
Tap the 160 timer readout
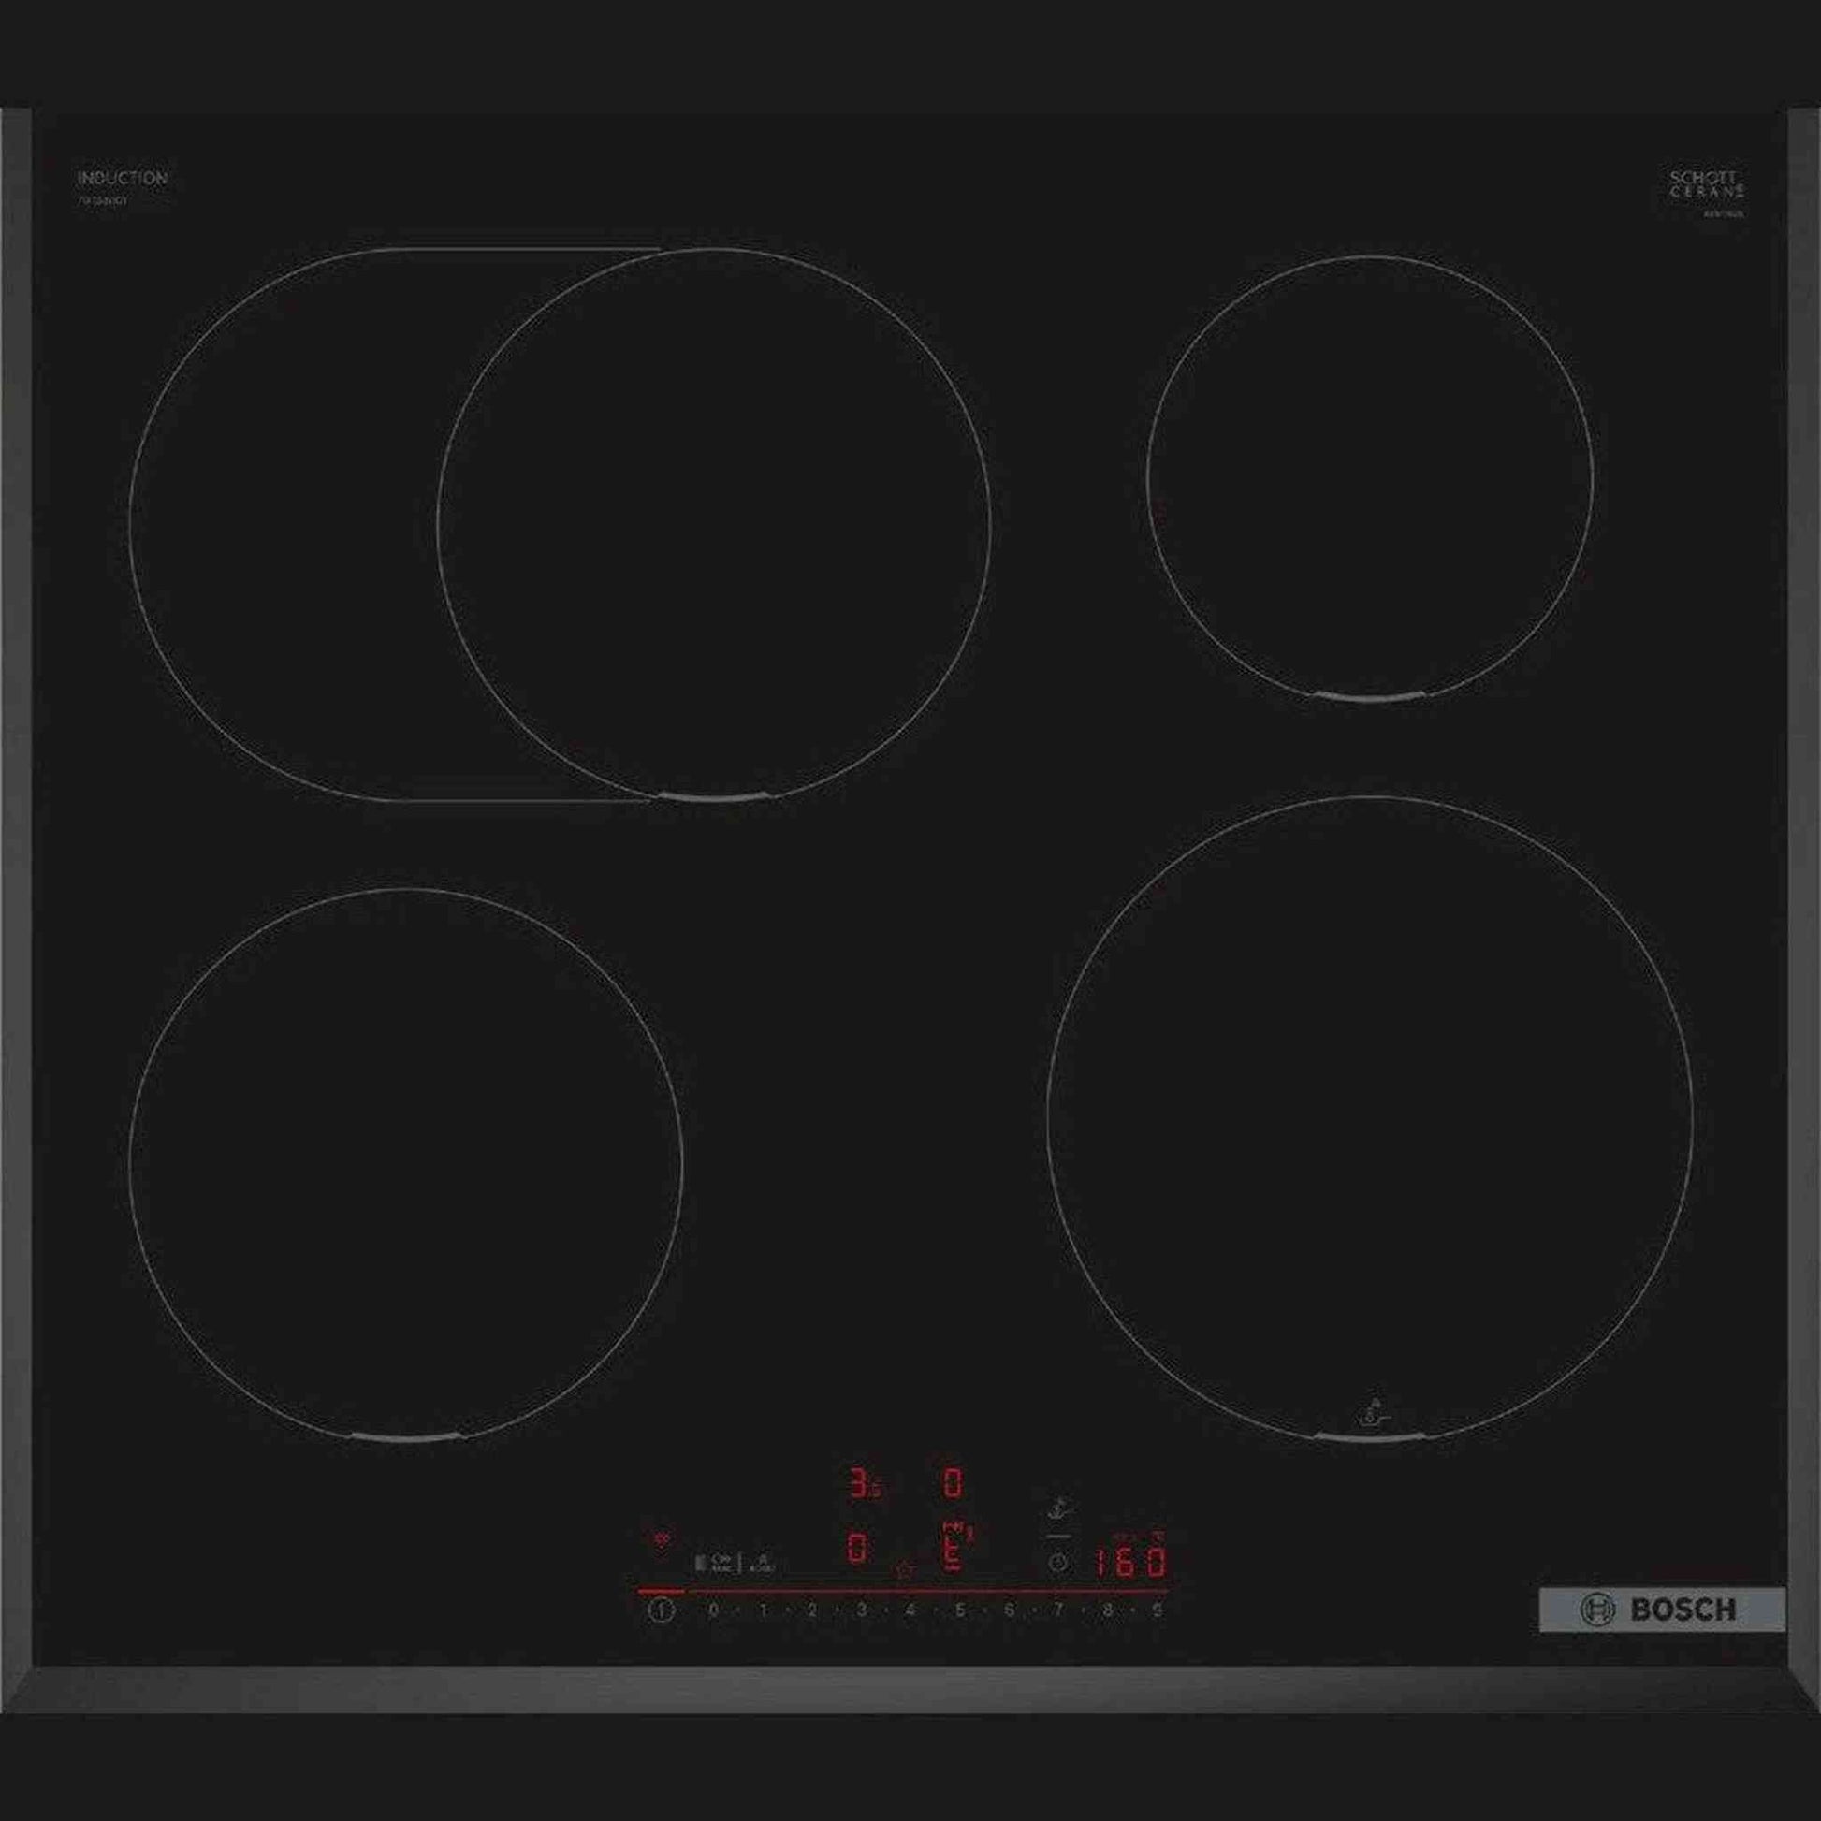[1129, 1563]
